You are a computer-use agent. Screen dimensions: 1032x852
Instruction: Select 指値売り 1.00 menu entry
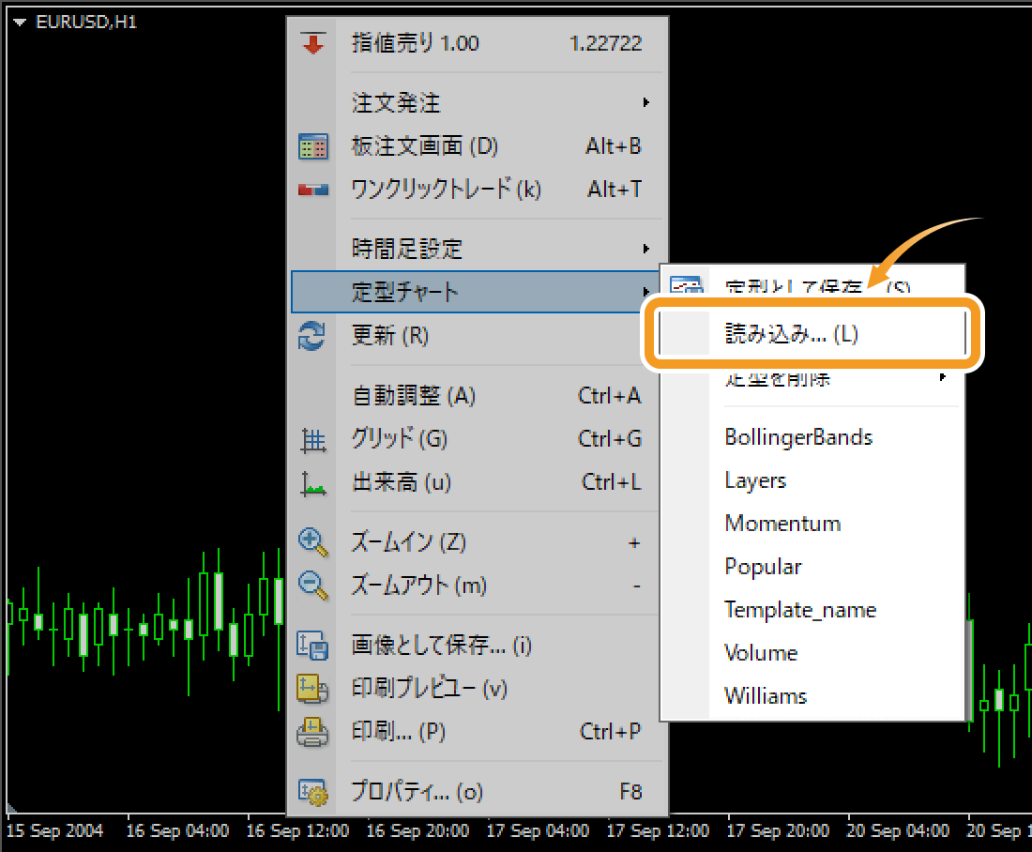pyautogui.click(x=478, y=43)
